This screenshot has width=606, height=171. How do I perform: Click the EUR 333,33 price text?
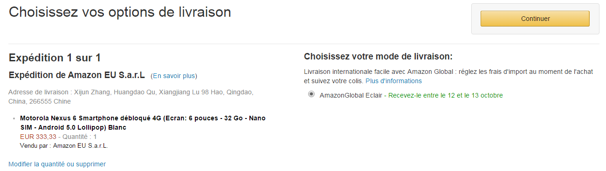[38, 137]
